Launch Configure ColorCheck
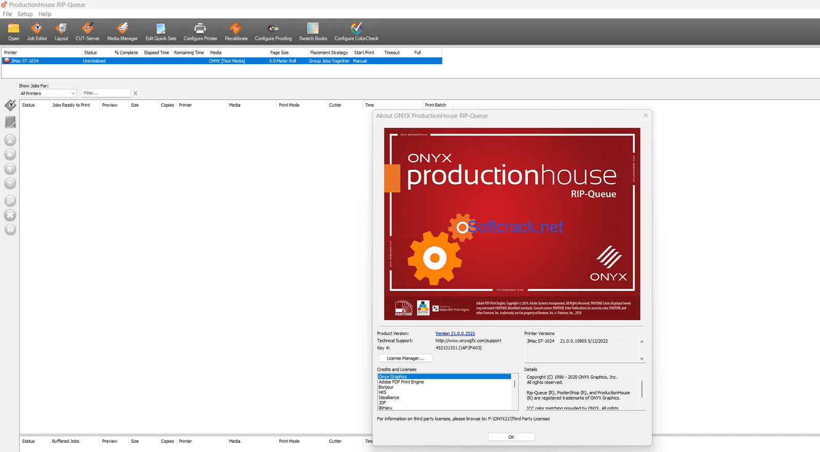The image size is (820, 452). pyautogui.click(x=357, y=31)
